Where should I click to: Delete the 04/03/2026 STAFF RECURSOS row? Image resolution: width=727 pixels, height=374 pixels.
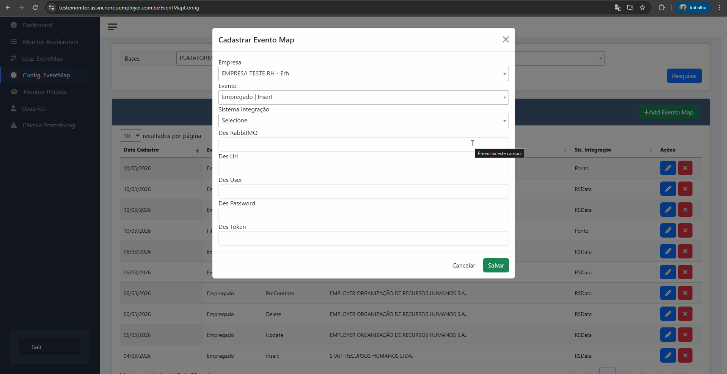pyautogui.click(x=685, y=355)
